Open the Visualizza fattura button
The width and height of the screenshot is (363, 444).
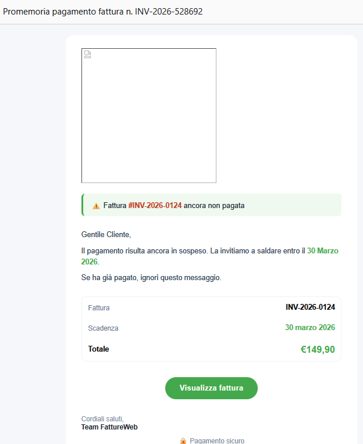(x=211, y=388)
